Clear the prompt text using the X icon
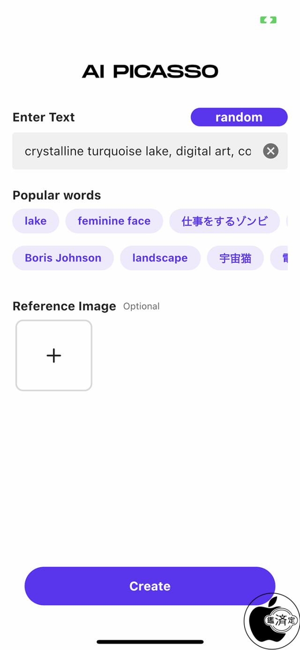This screenshot has height=650, width=300. (x=270, y=151)
